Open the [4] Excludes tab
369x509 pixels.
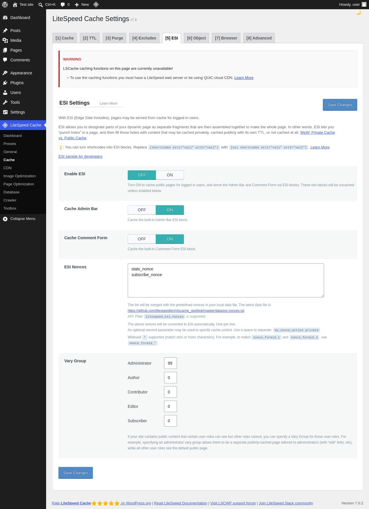[x=144, y=38]
